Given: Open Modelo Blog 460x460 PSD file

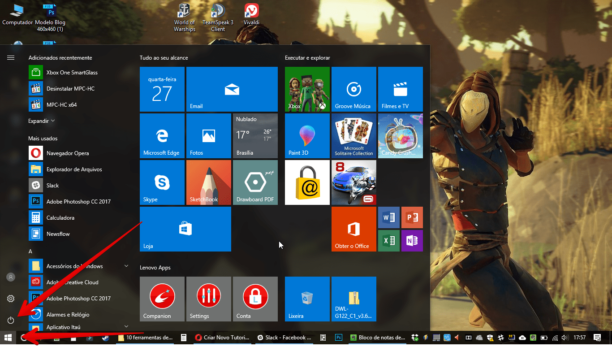Looking at the screenshot, I should tap(50, 18).
